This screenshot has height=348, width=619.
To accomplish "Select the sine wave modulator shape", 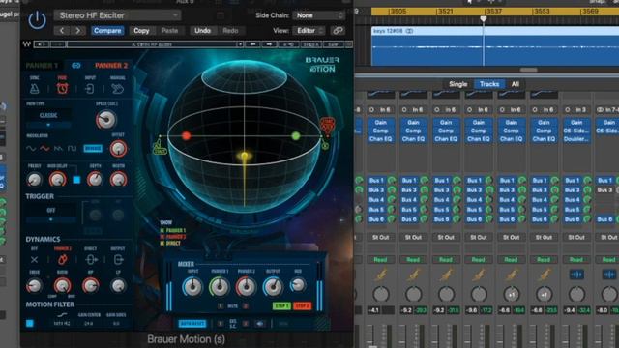I will (31, 148).
